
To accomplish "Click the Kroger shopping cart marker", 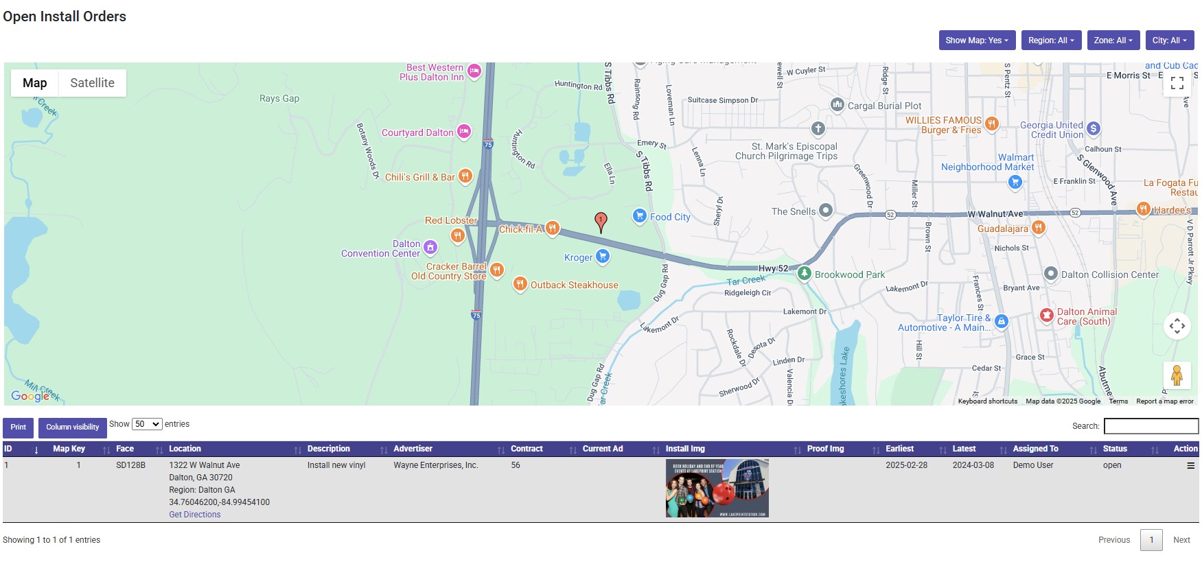I will tap(603, 257).
